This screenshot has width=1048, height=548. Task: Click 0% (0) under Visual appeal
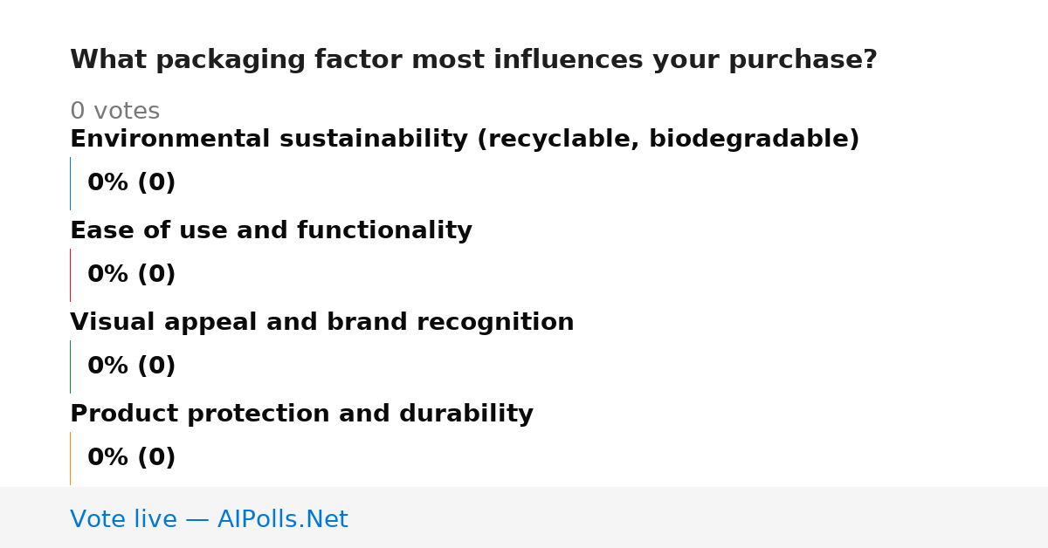132,366
